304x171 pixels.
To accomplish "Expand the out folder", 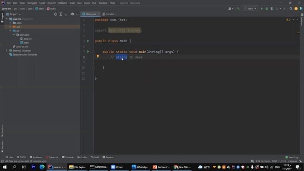I will point(10,27).
